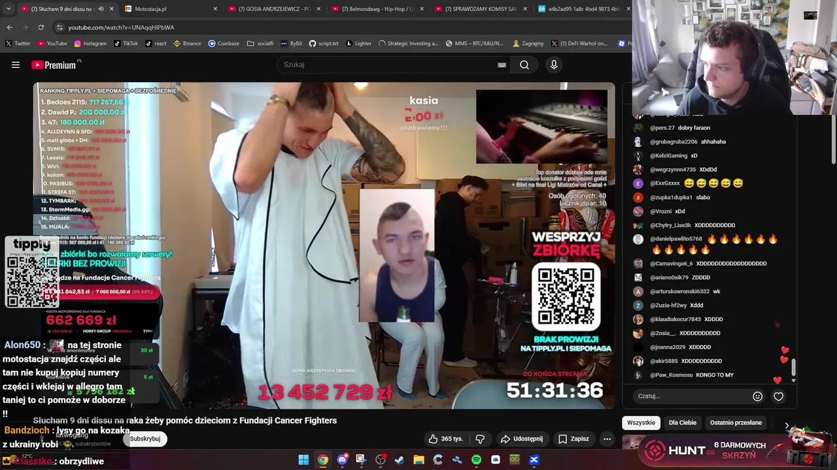Open the Binance bookmark
Image resolution: width=837 pixels, height=470 pixels.
pos(187,44)
